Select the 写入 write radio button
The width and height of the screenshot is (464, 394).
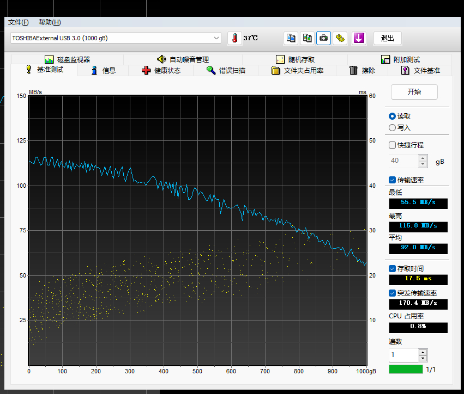(x=392, y=127)
